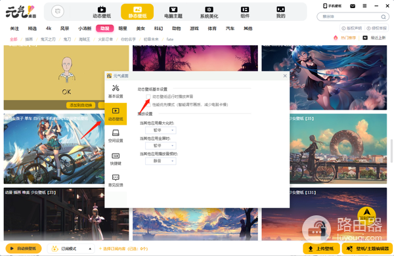394x256 pixels.
Task: Expand the 当其他应用播放音频时 dropdown
Action: coord(161,161)
